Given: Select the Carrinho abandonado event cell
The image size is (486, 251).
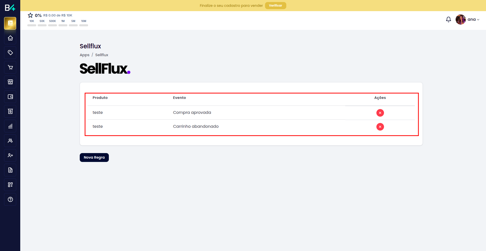Looking at the screenshot, I should click(x=196, y=127).
